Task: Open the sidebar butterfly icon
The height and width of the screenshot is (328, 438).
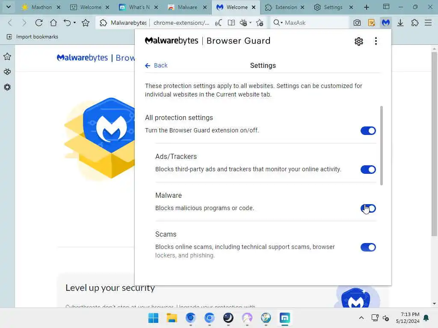Action: [7, 72]
